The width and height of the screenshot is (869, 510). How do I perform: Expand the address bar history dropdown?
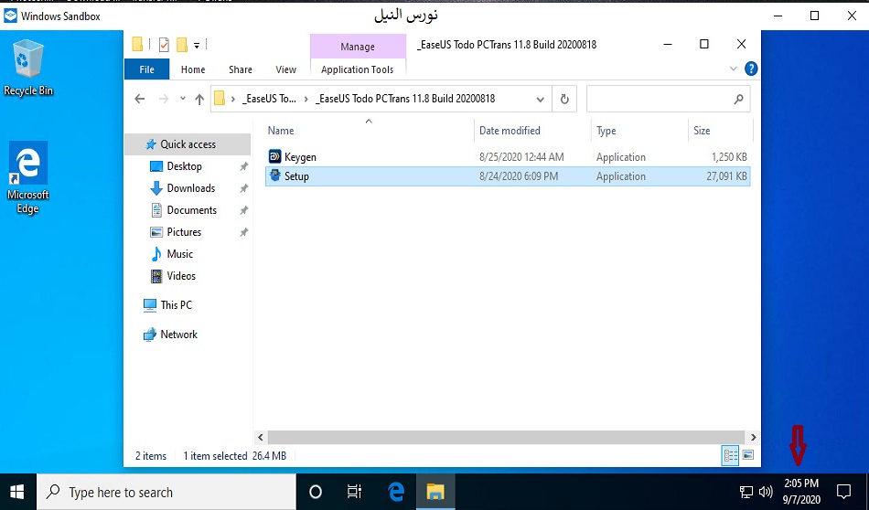[x=542, y=99]
